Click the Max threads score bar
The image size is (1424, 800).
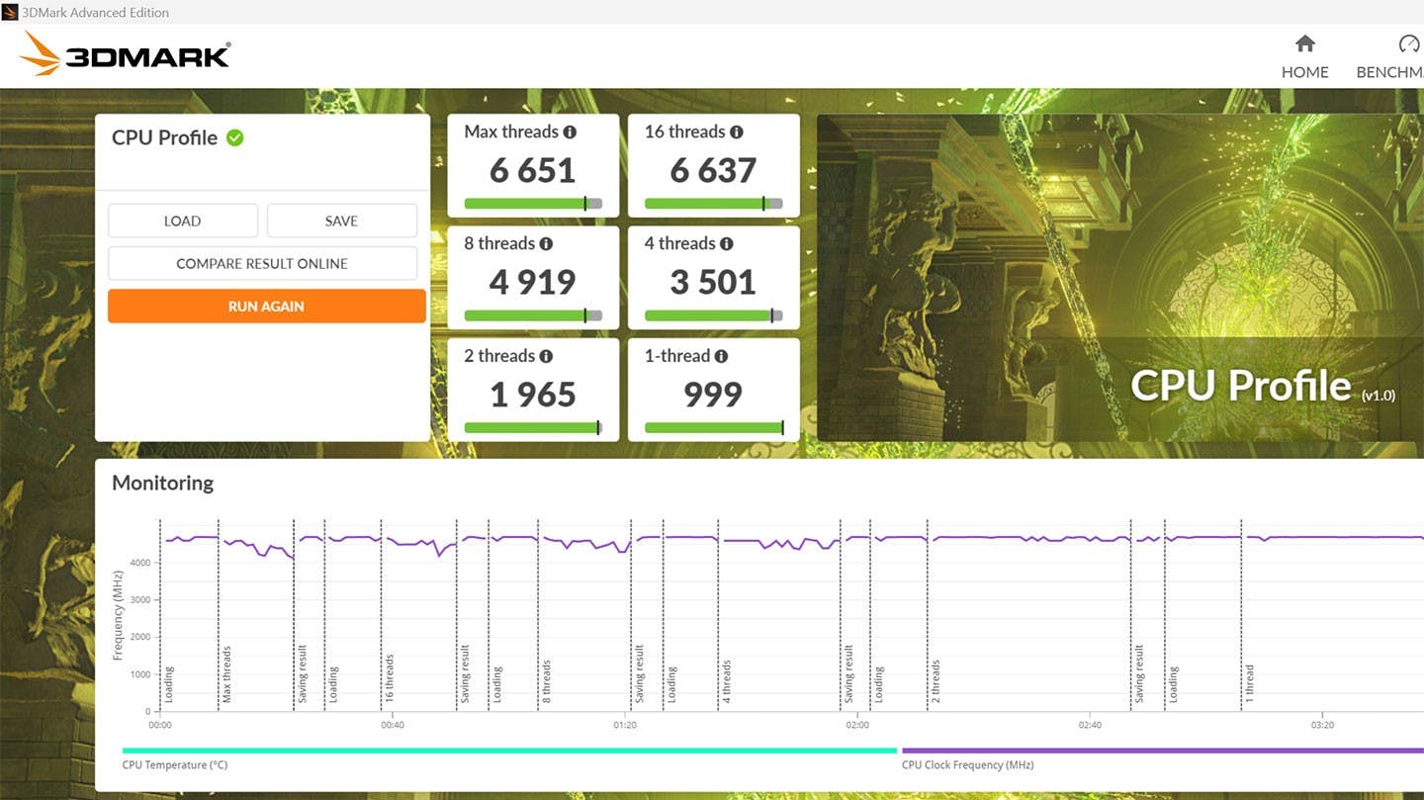(533, 204)
